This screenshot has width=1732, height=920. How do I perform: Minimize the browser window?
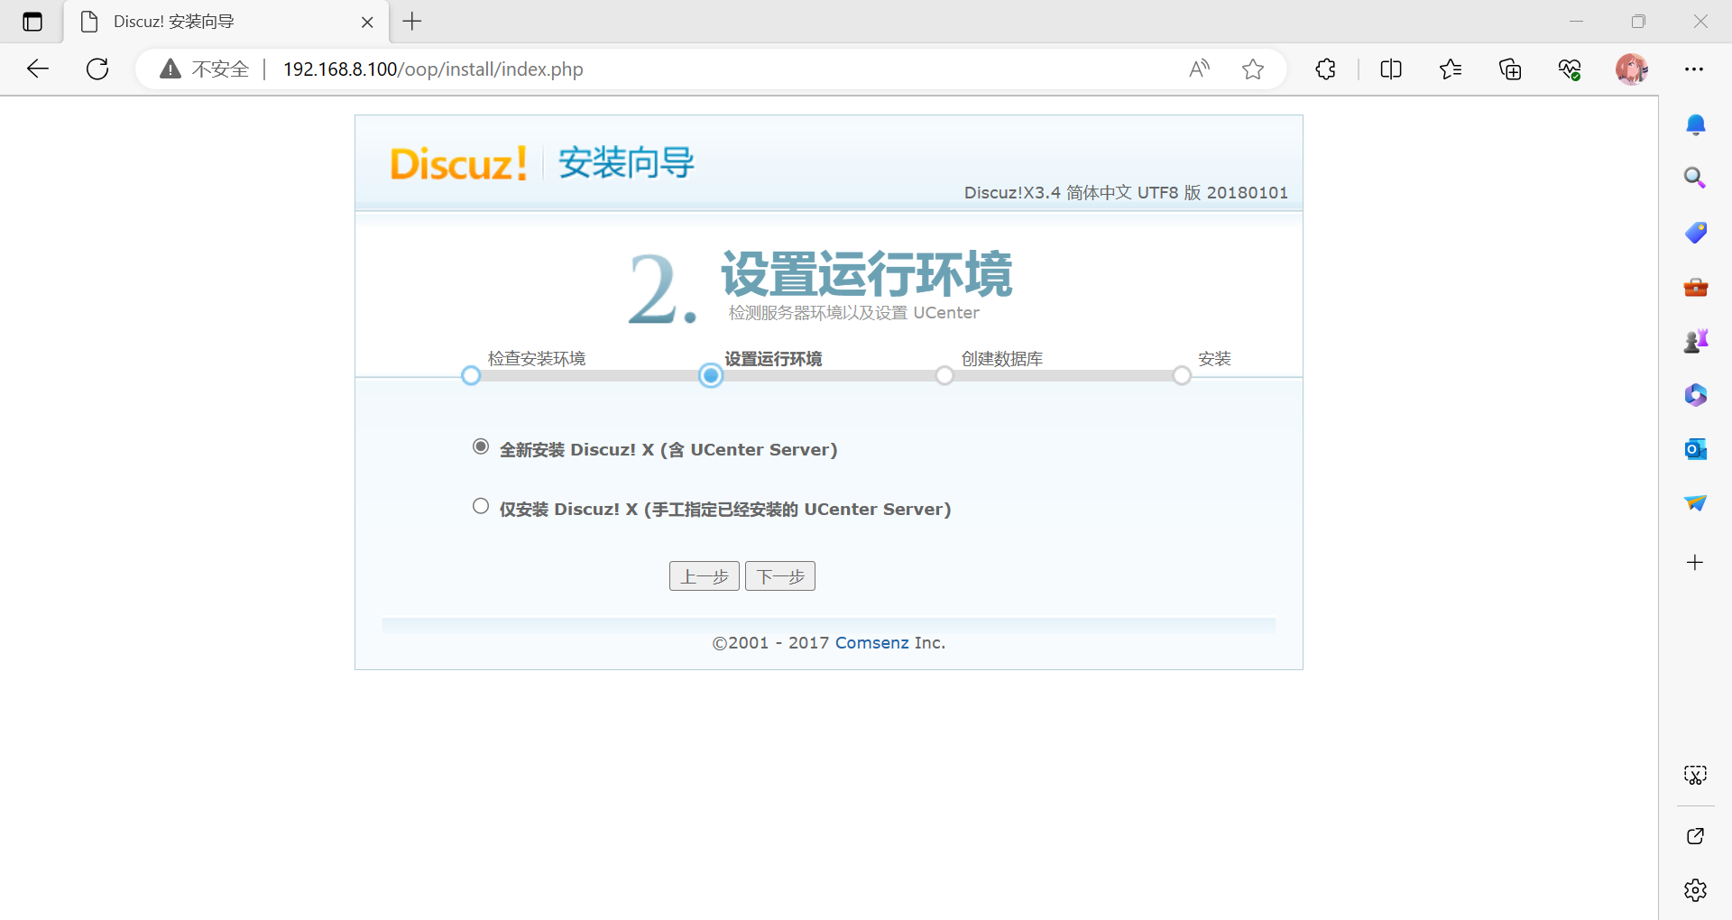[x=1576, y=22]
